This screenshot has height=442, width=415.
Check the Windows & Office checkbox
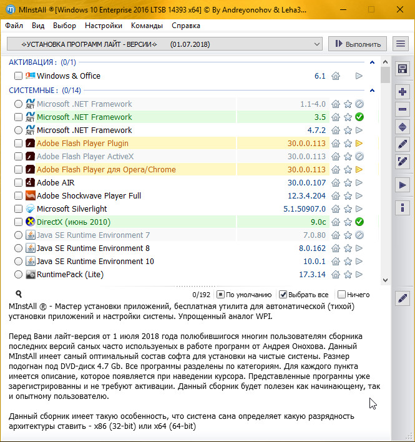click(18, 76)
